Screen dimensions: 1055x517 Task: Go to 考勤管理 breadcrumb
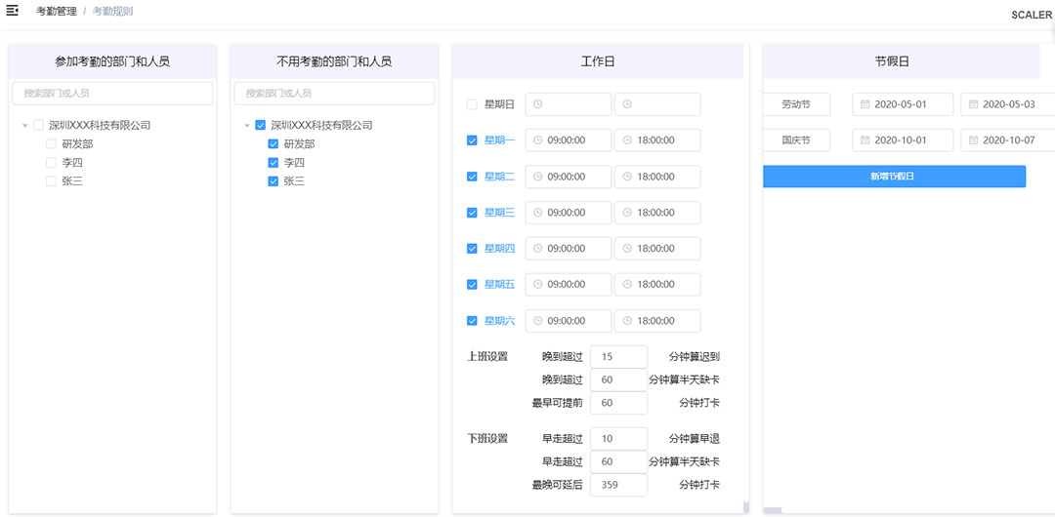point(56,12)
